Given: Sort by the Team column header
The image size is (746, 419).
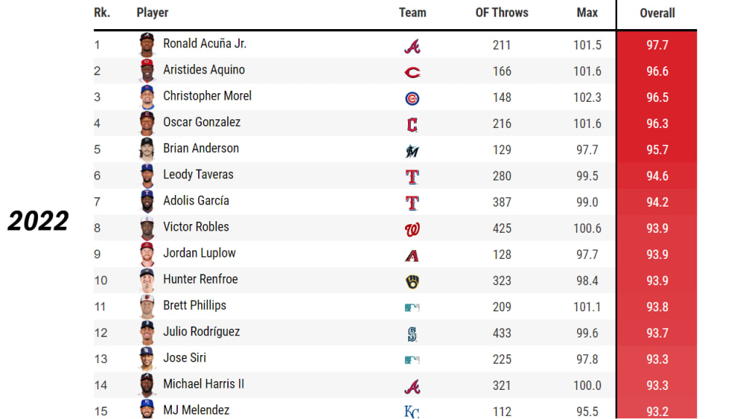Looking at the screenshot, I should click(x=412, y=13).
